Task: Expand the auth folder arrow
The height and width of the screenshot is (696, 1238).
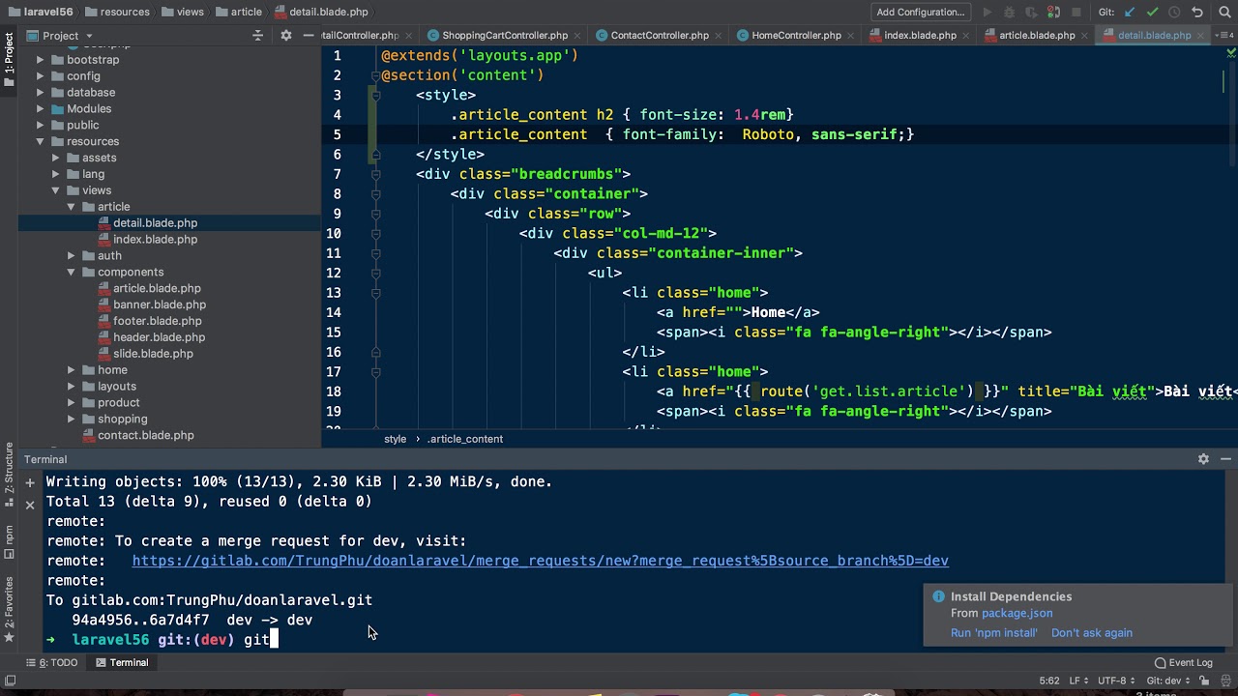Action: point(72,256)
